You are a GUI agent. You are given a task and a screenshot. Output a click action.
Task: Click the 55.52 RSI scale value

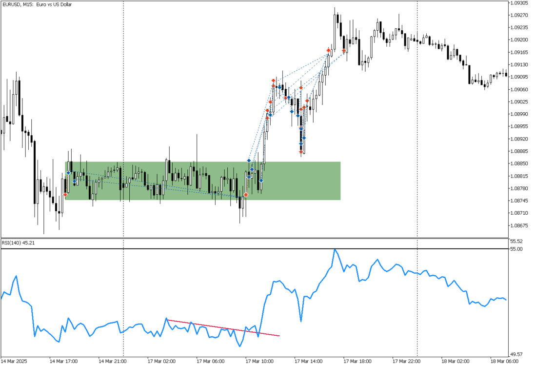point(516,242)
